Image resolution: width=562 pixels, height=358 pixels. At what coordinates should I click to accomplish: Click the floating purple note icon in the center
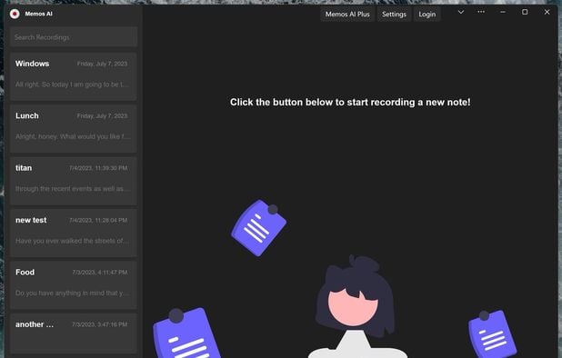259,228
